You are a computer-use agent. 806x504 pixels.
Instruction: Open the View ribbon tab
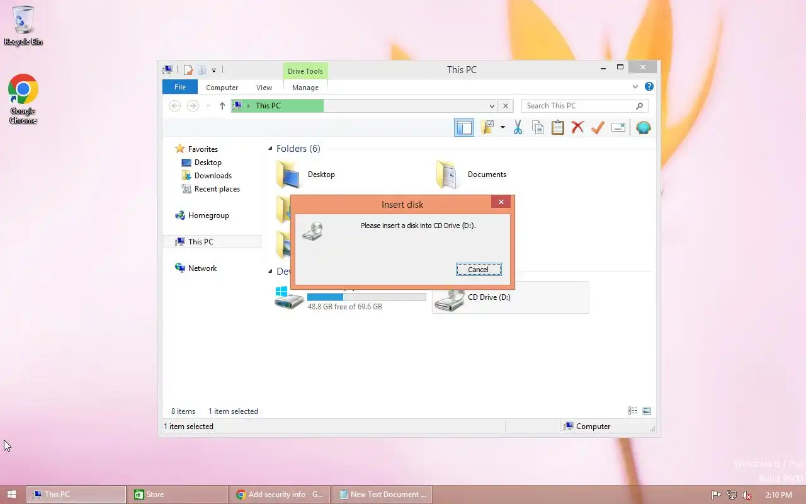[x=264, y=88]
